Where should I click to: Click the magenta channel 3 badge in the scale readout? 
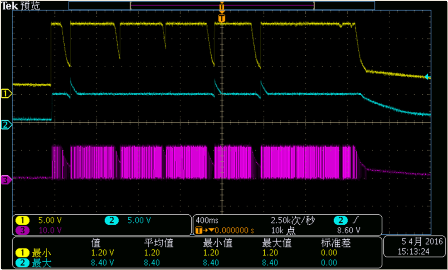[22, 230]
